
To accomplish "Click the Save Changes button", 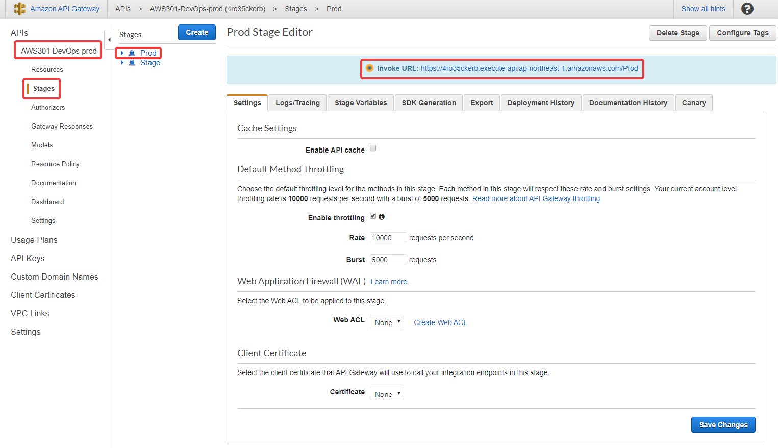I will pyautogui.click(x=723, y=425).
